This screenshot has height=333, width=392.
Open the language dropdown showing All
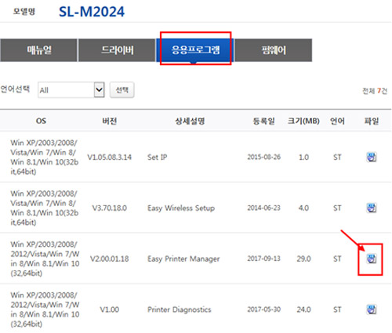71,90
